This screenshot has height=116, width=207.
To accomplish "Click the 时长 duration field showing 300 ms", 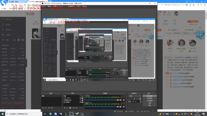I will coord(135,101).
